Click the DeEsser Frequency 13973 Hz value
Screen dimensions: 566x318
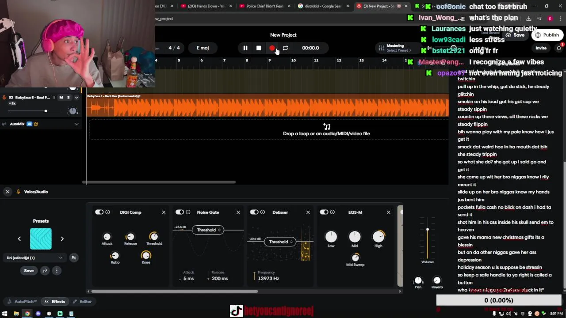point(268,278)
